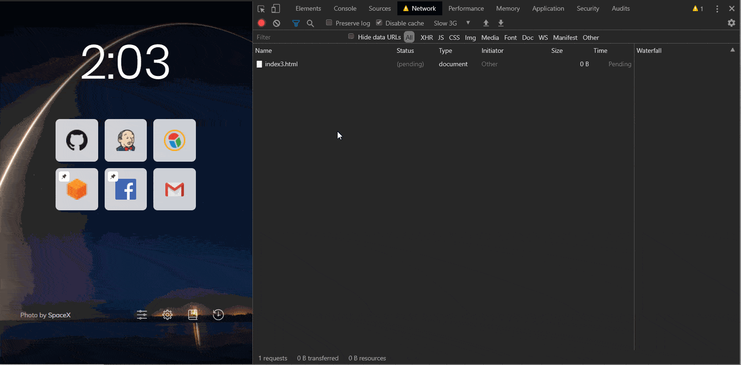
Task: Enable the Preserve log checkbox
Action: pyautogui.click(x=329, y=23)
